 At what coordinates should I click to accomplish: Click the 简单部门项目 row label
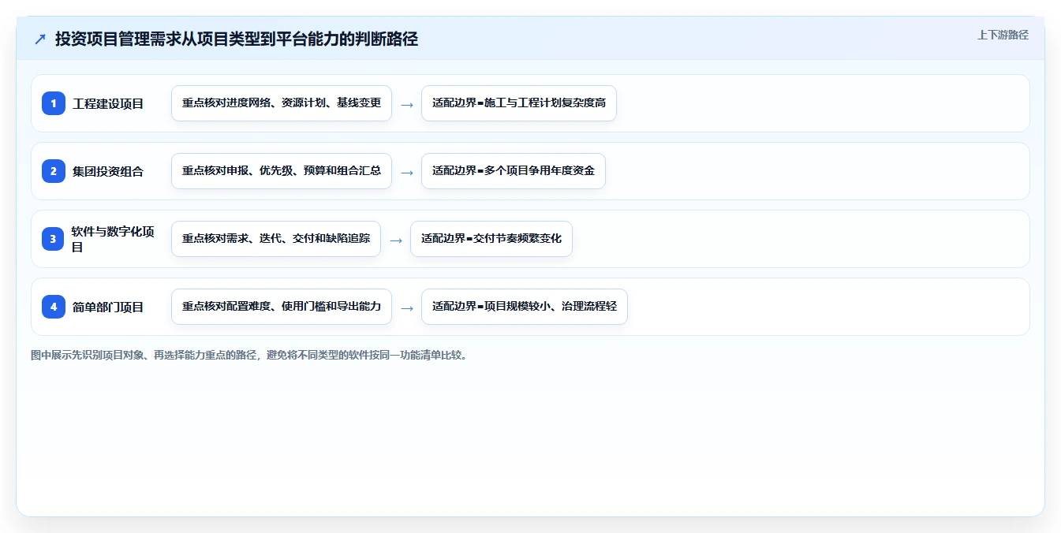(x=108, y=307)
